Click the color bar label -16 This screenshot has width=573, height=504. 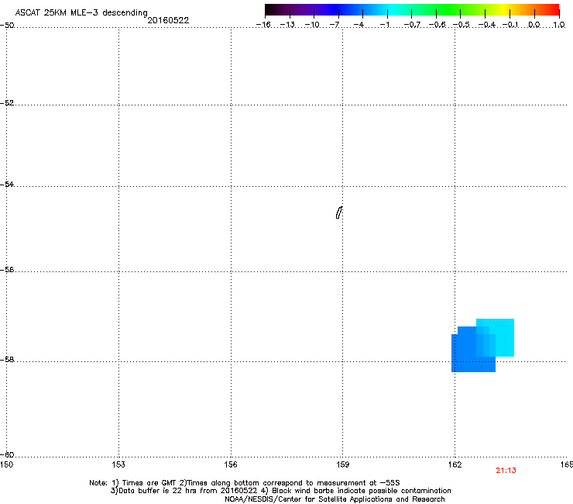[263, 25]
